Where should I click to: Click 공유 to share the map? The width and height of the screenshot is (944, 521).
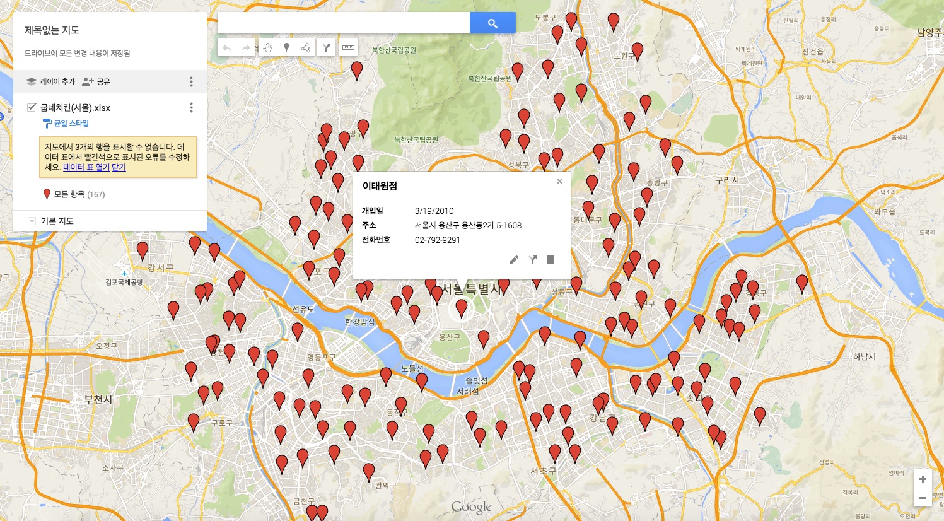coord(96,81)
